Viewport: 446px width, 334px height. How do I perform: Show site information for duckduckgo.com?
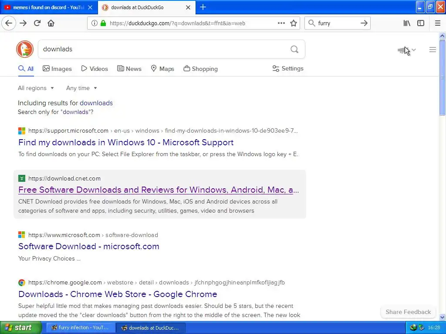pos(94,23)
